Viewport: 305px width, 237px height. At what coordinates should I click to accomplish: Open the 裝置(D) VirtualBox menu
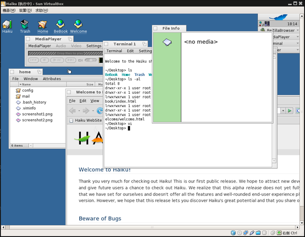25,10
